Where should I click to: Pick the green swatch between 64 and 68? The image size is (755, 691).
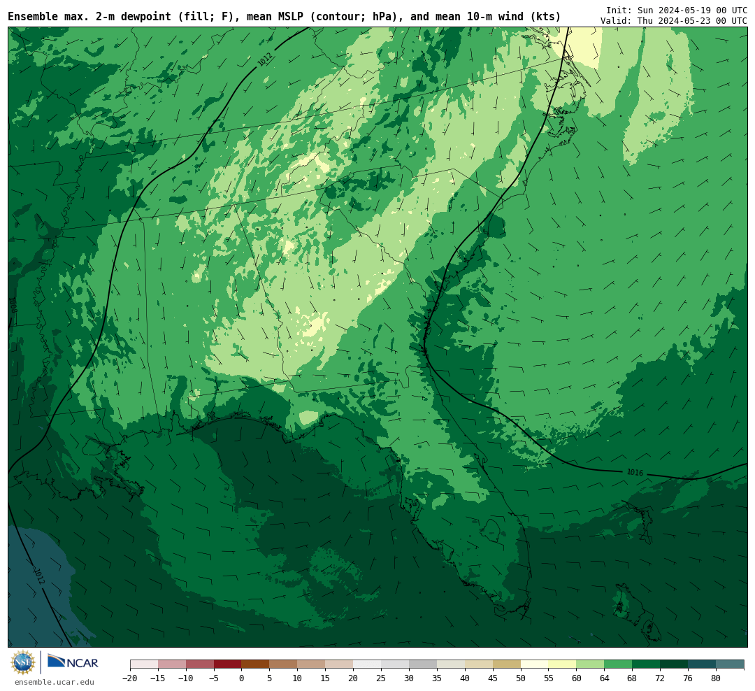619,664
